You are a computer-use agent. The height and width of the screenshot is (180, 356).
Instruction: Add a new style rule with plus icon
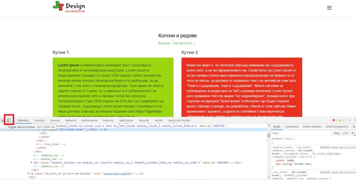pyautogui.click(x=353, y=133)
